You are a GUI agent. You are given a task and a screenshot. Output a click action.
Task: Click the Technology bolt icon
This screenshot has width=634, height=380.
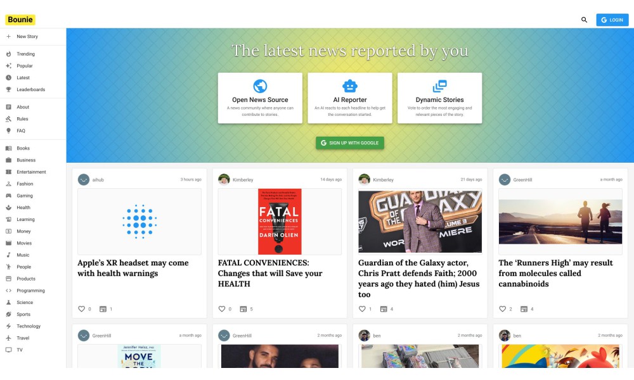coord(8,326)
